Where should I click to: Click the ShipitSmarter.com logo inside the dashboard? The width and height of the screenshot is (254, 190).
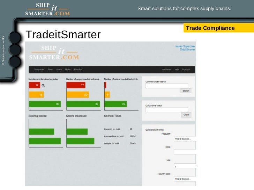[x=54, y=53]
